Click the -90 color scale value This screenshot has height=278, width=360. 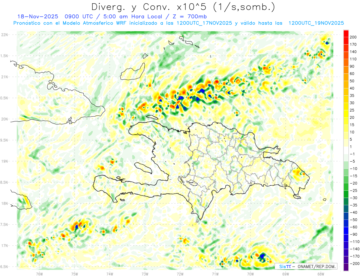click(353, 234)
